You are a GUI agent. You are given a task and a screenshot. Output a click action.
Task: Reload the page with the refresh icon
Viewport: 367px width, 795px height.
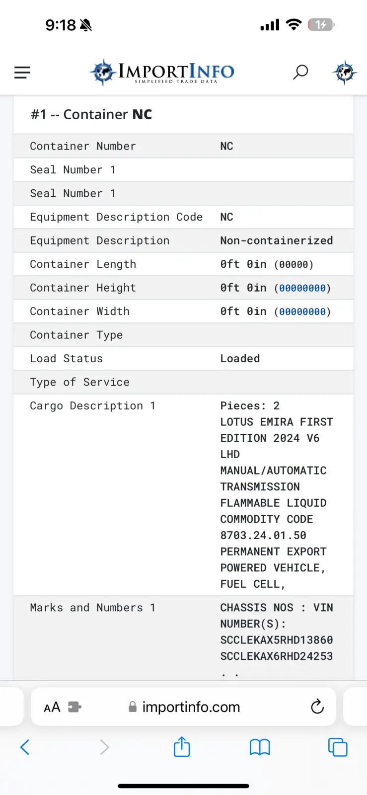(317, 707)
